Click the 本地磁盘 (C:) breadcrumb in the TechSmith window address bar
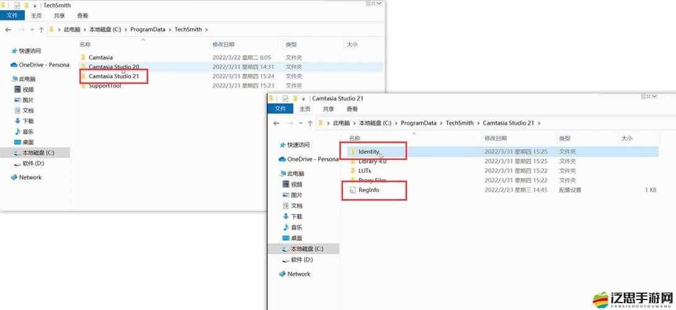 pos(105,30)
